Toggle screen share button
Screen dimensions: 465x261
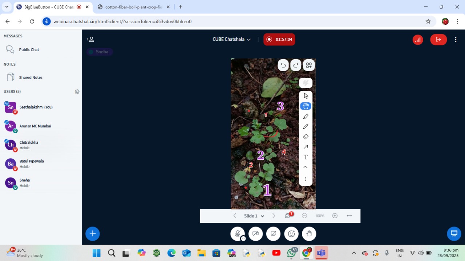pos(273,234)
